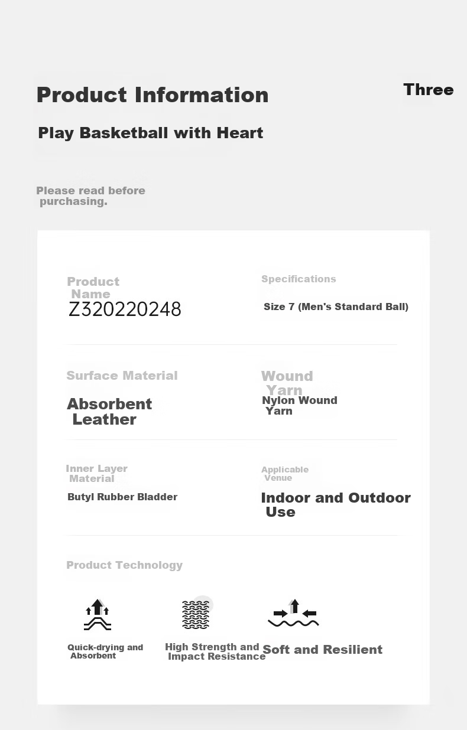Select 'Indoor and Outdoor Use' text
Screen dimensions: 467x730
click(x=336, y=505)
